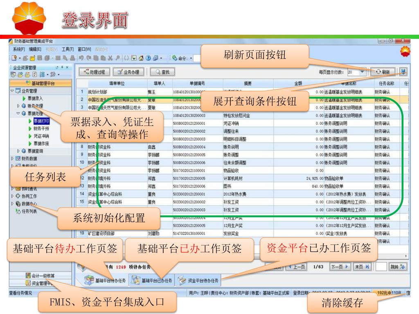Expand the 票据查询 tree node

(18, 151)
